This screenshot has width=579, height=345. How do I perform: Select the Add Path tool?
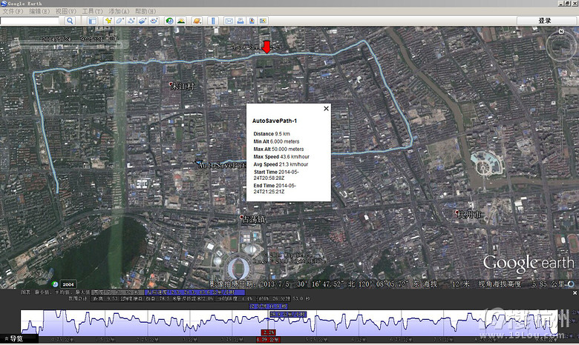tap(131, 21)
